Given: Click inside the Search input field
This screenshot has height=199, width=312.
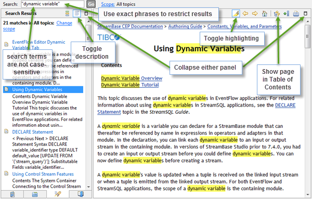Looking at the screenshot, I should 52,4.
